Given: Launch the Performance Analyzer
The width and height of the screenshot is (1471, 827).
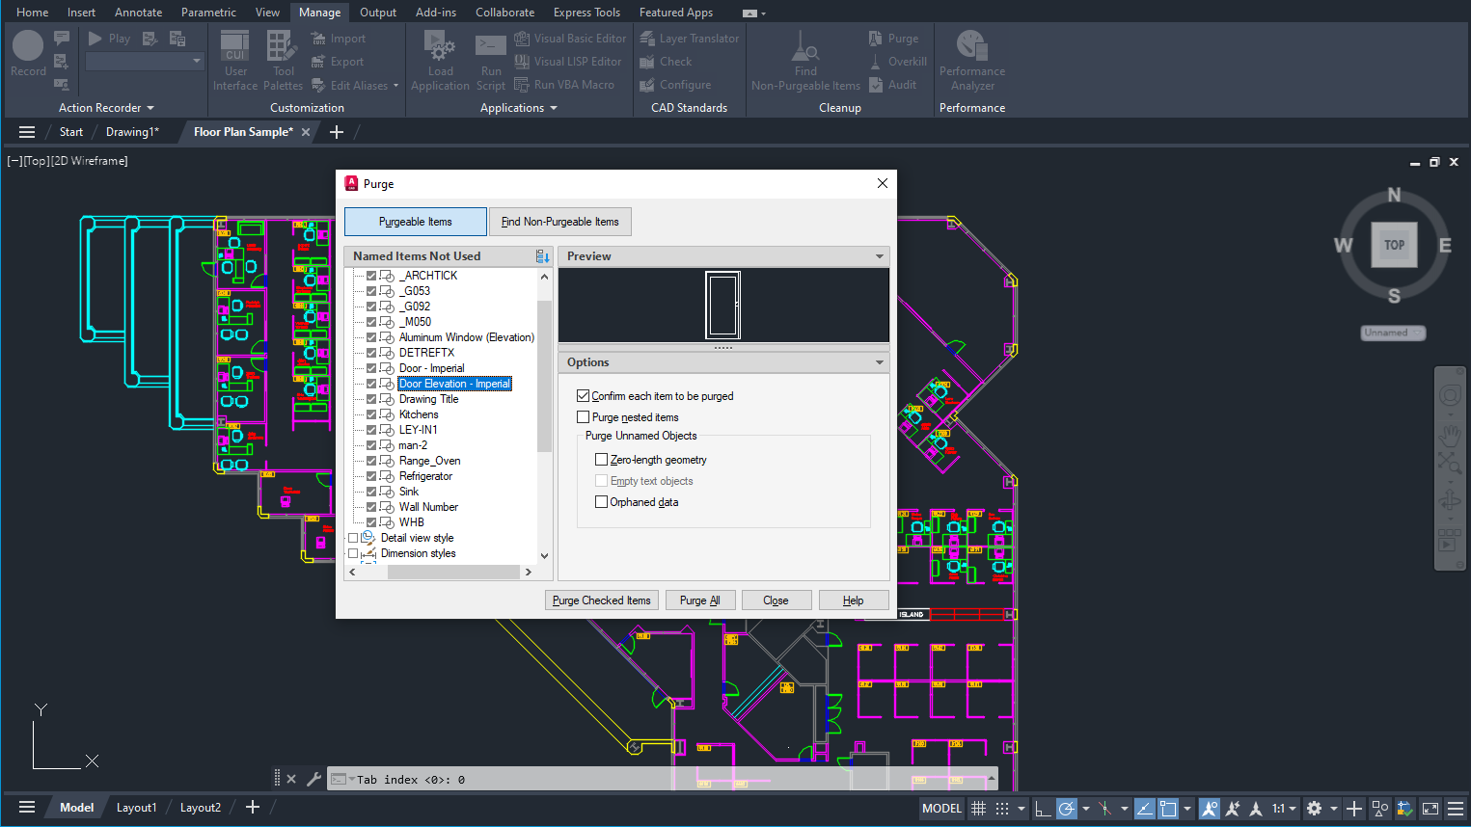Looking at the screenshot, I should (x=971, y=58).
